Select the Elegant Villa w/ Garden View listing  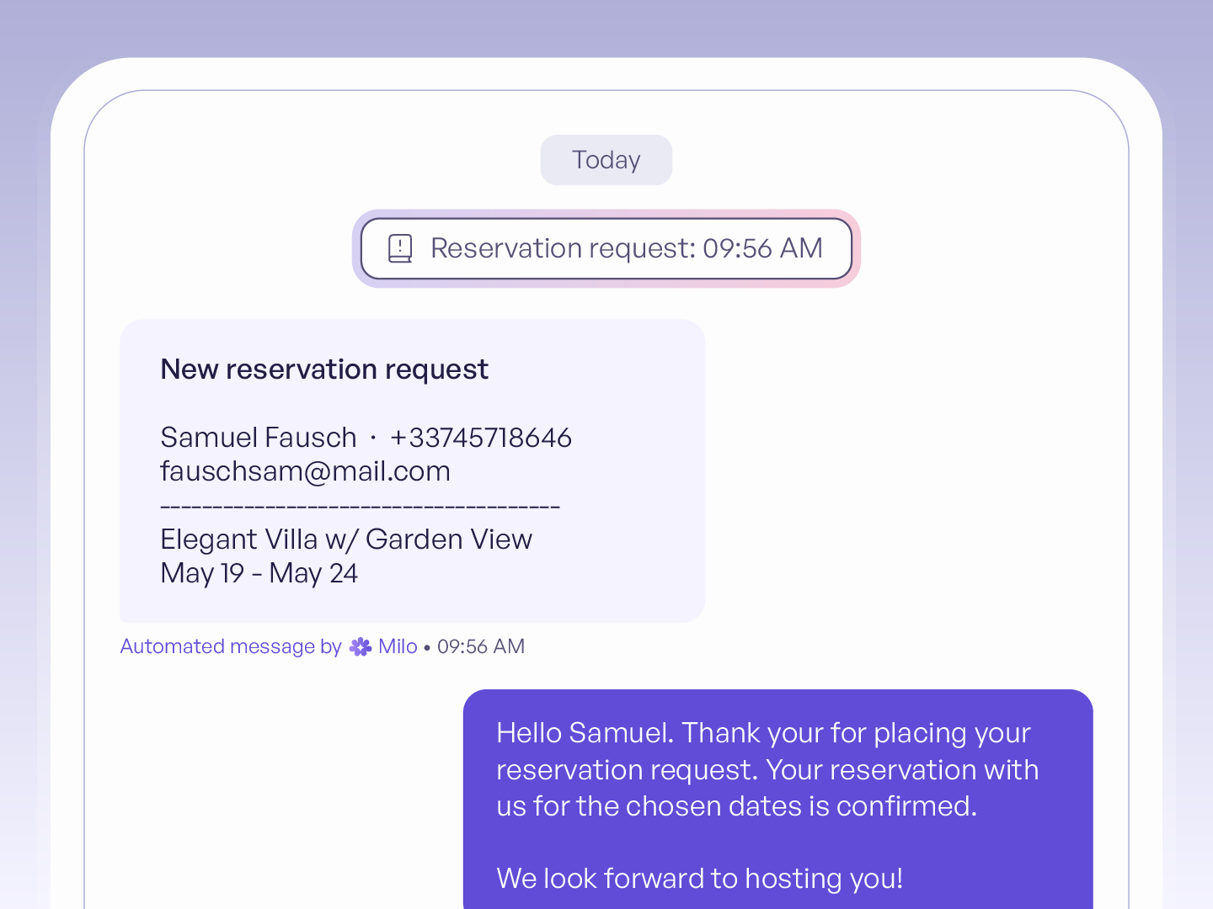pos(346,540)
